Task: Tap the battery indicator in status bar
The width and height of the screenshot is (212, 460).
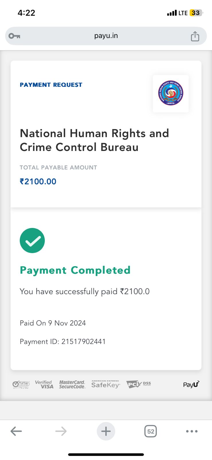Action: [x=196, y=13]
